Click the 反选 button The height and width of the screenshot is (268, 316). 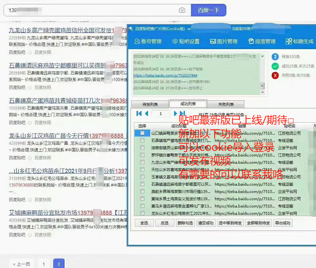point(165,223)
